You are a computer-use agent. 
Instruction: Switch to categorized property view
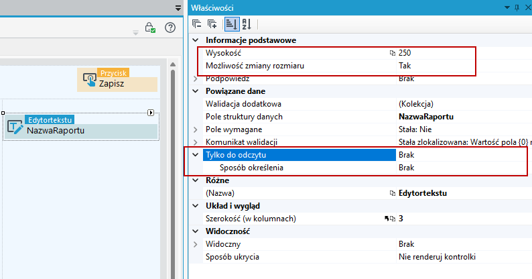coord(232,24)
